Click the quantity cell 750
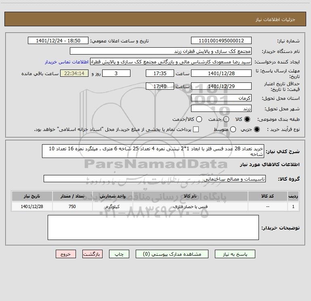Viewport: 311px width, 301px height. [x=72, y=206]
